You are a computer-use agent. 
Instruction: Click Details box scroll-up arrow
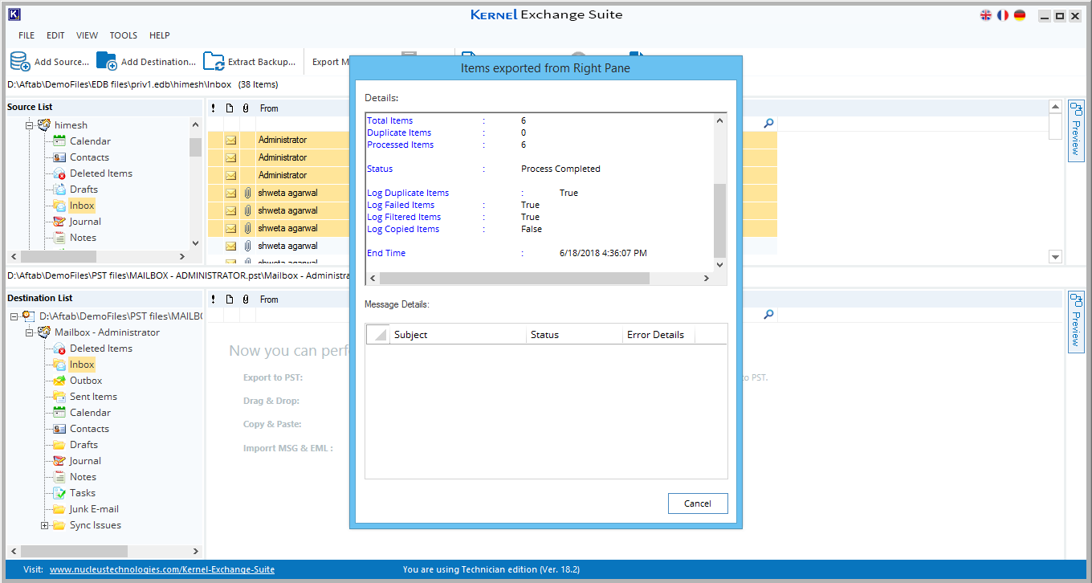coord(719,120)
